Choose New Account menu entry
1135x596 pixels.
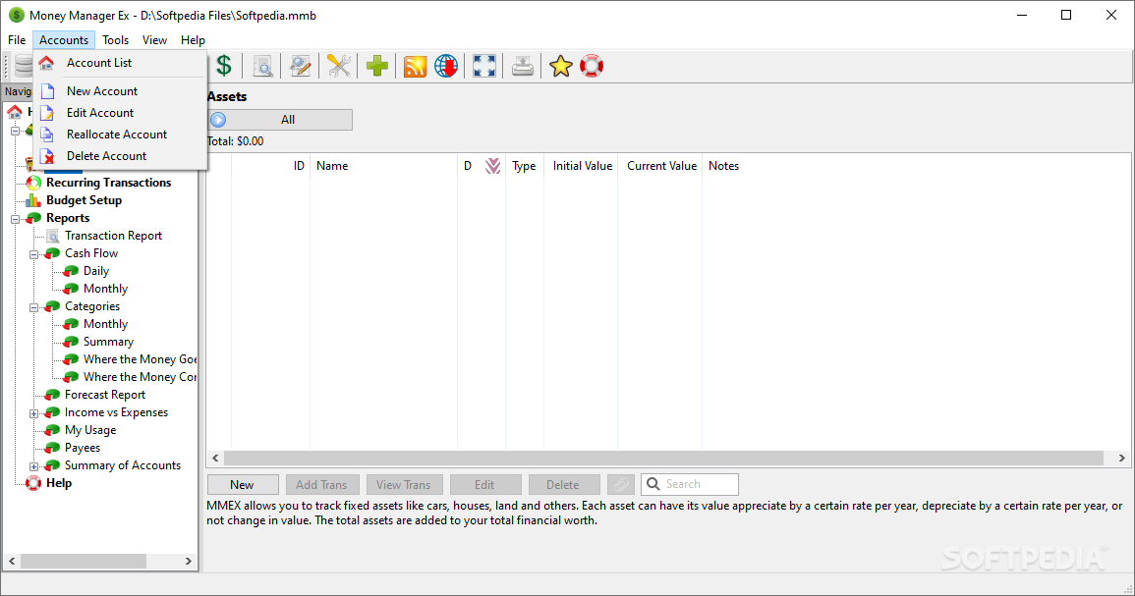[120, 91]
